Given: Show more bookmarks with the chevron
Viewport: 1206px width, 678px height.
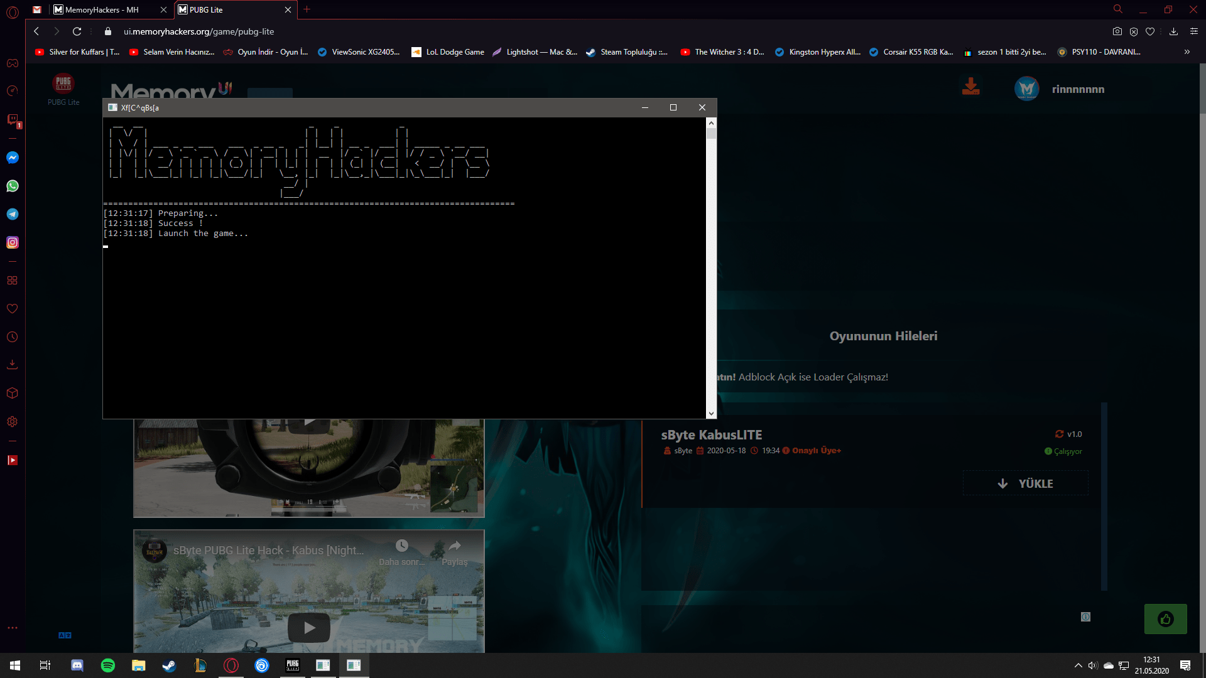Looking at the screenshot, I should click(x=1187, y=52).
